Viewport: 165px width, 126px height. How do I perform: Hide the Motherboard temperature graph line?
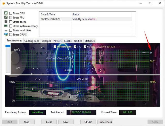[55, 46]
